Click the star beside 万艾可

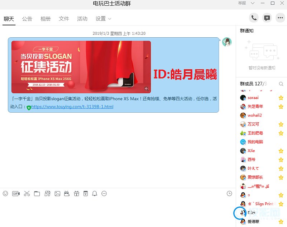(x=281, y=124)
